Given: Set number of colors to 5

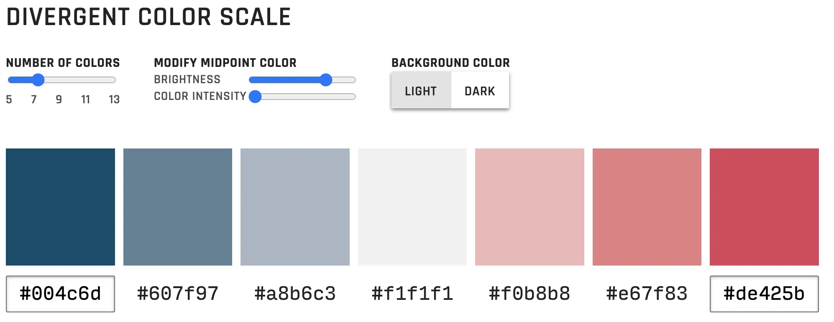Looking at the screenshot, I should (9, 79).
